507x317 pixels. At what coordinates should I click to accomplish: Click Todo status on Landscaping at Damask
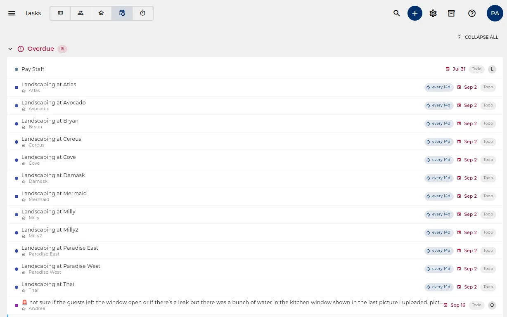click(x=488, y=178)
